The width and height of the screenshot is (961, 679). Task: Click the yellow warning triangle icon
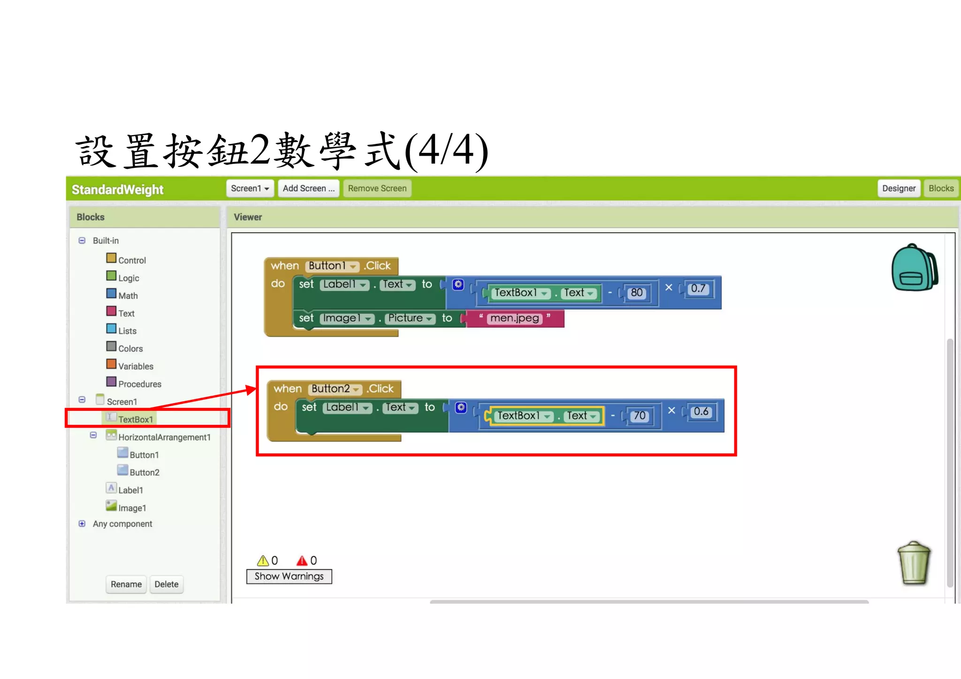pyautogui.click(x=263, y=560)
